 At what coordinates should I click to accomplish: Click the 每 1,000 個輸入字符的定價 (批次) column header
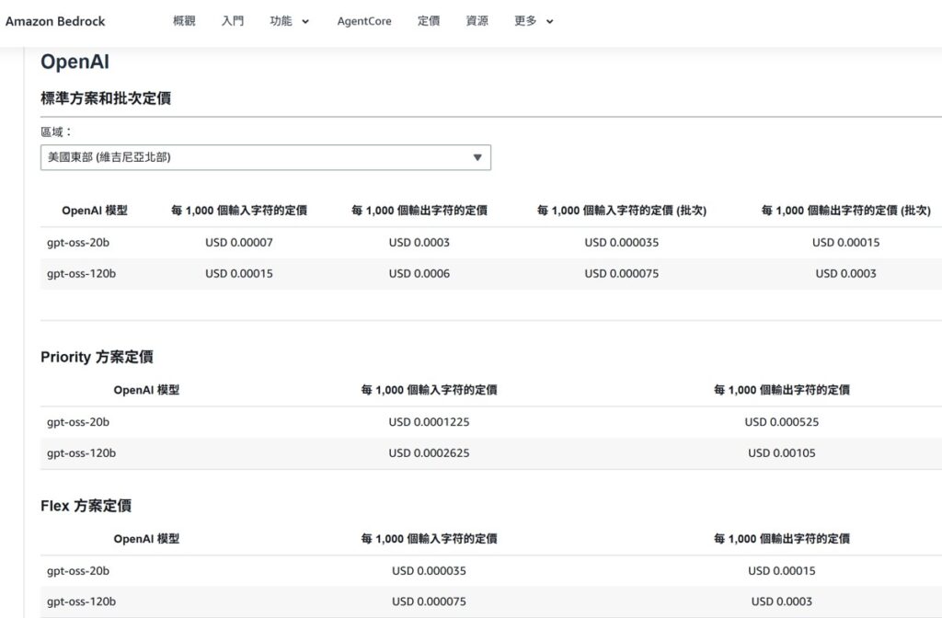[622, 211]
